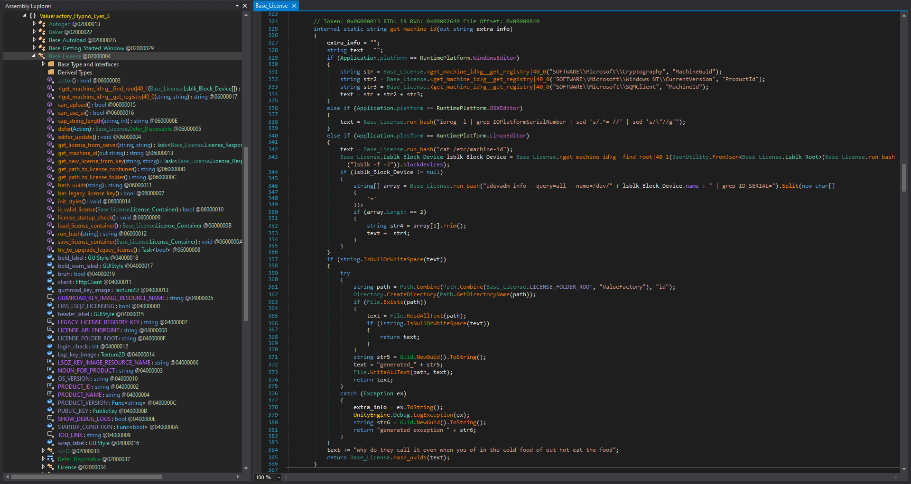This screenshot has width=911, height=484.
Task: Click the code editor scroll-down arrow
Action: coord(904,469)
